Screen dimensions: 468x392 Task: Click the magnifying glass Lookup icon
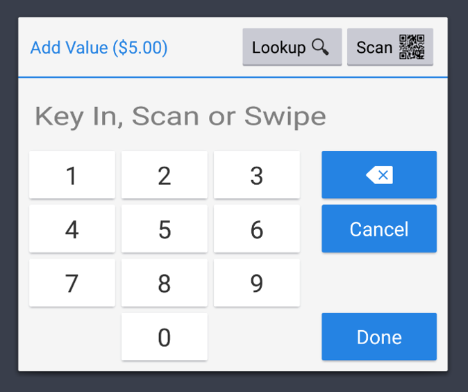click(x=320, y=47)
